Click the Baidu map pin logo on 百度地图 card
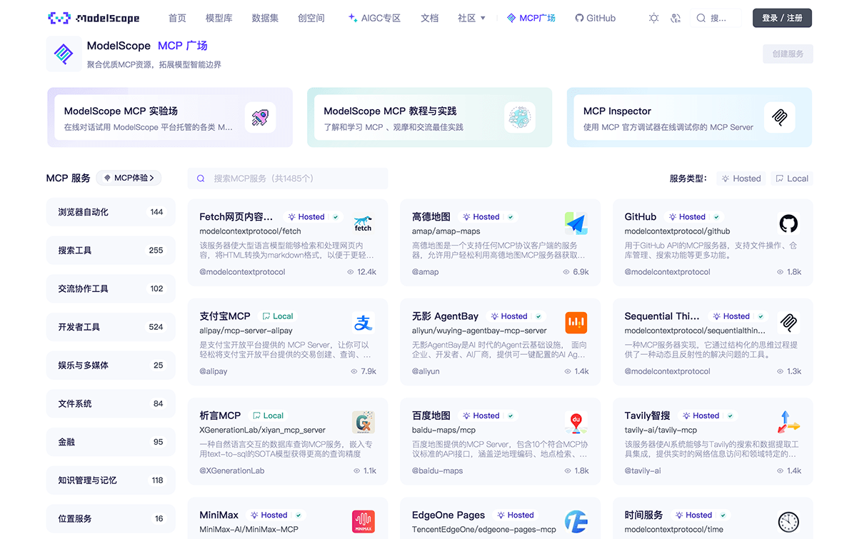857x539 pixels. click(576, 422)
